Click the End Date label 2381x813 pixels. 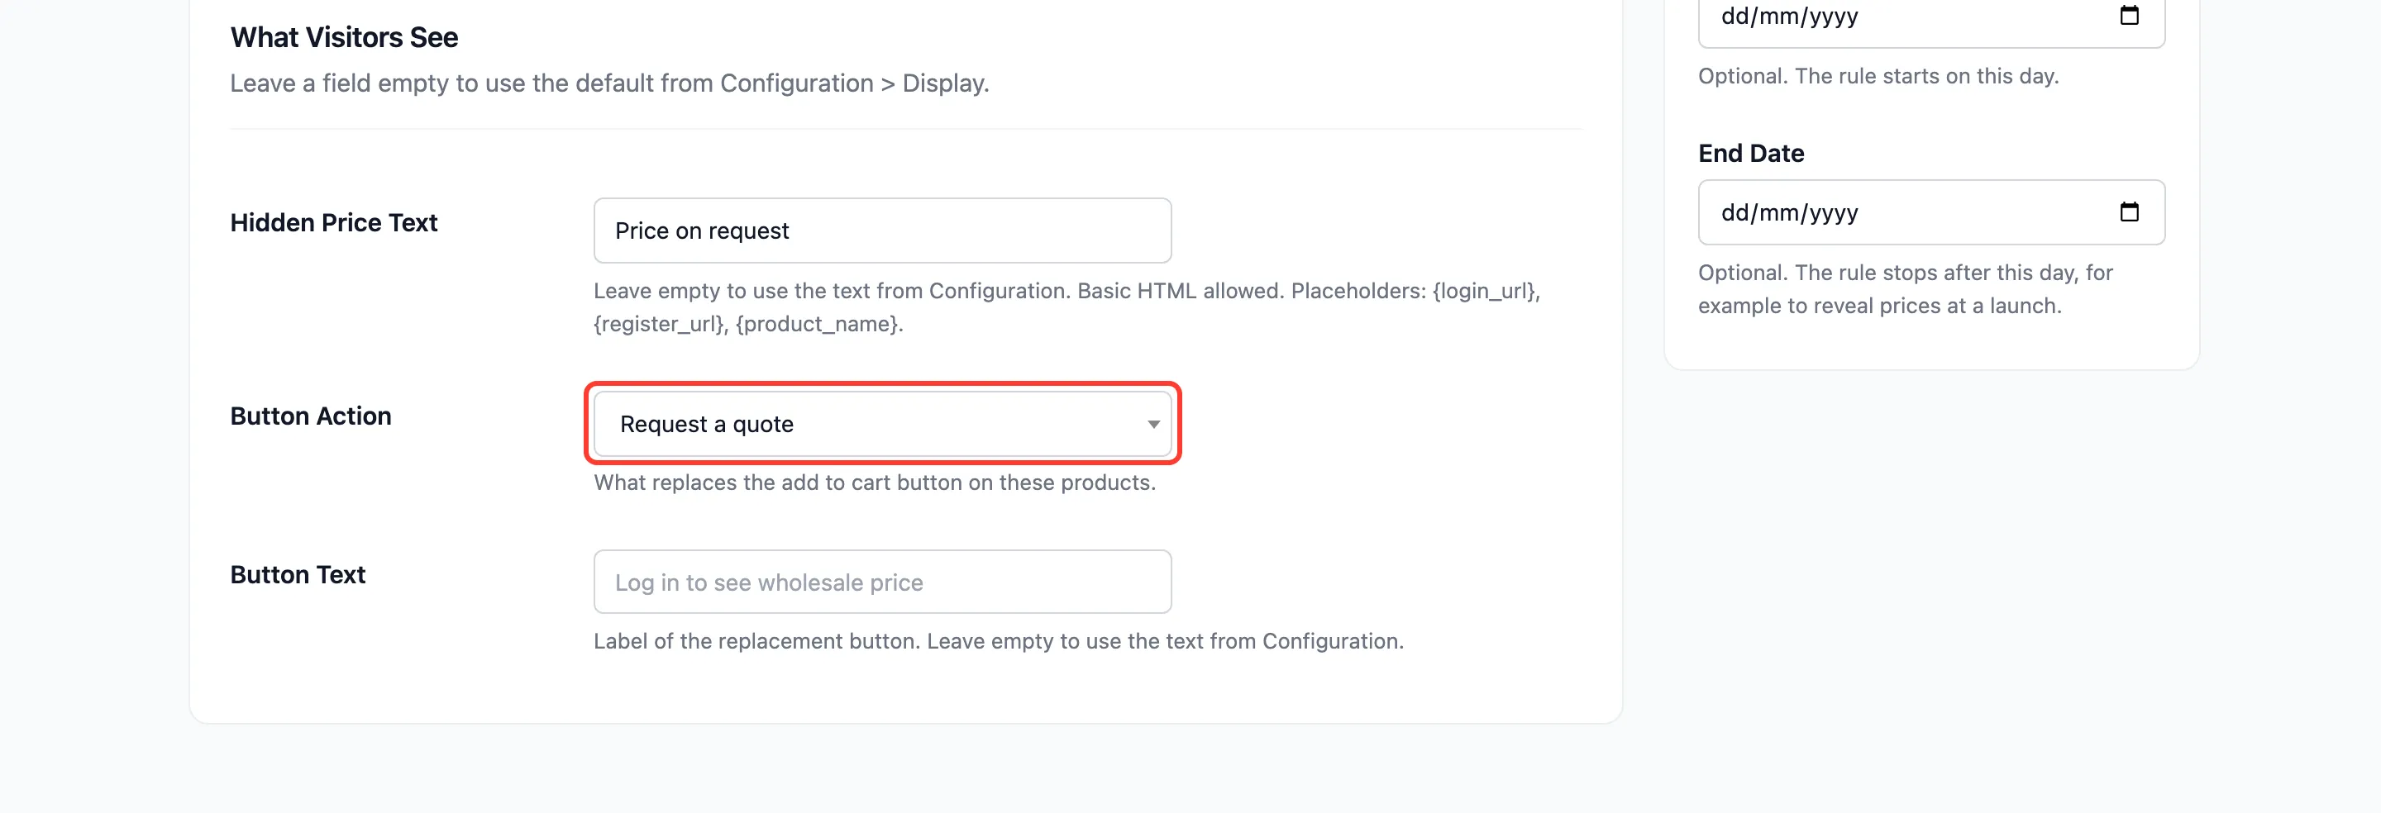pyautogui.click(x=1751, y=154)
